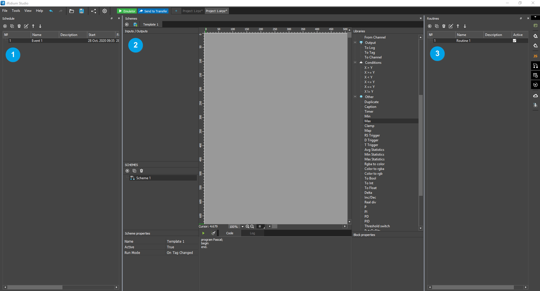Switch to the Log tab
The height and width of the screenshot is (291, 540).
pos(252,233)
